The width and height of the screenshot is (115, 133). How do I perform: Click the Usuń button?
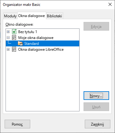click(96, 107)
